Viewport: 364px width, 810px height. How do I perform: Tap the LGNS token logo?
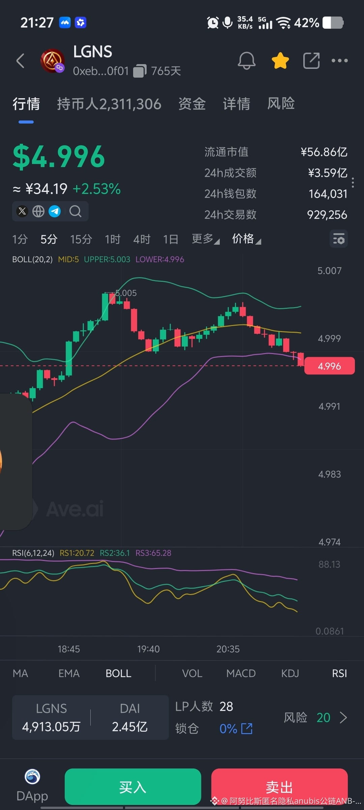tap(53, 61)
